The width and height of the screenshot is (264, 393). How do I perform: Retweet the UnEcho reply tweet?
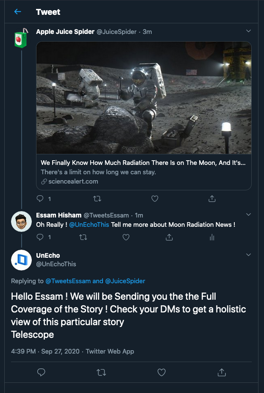[101, 372]
